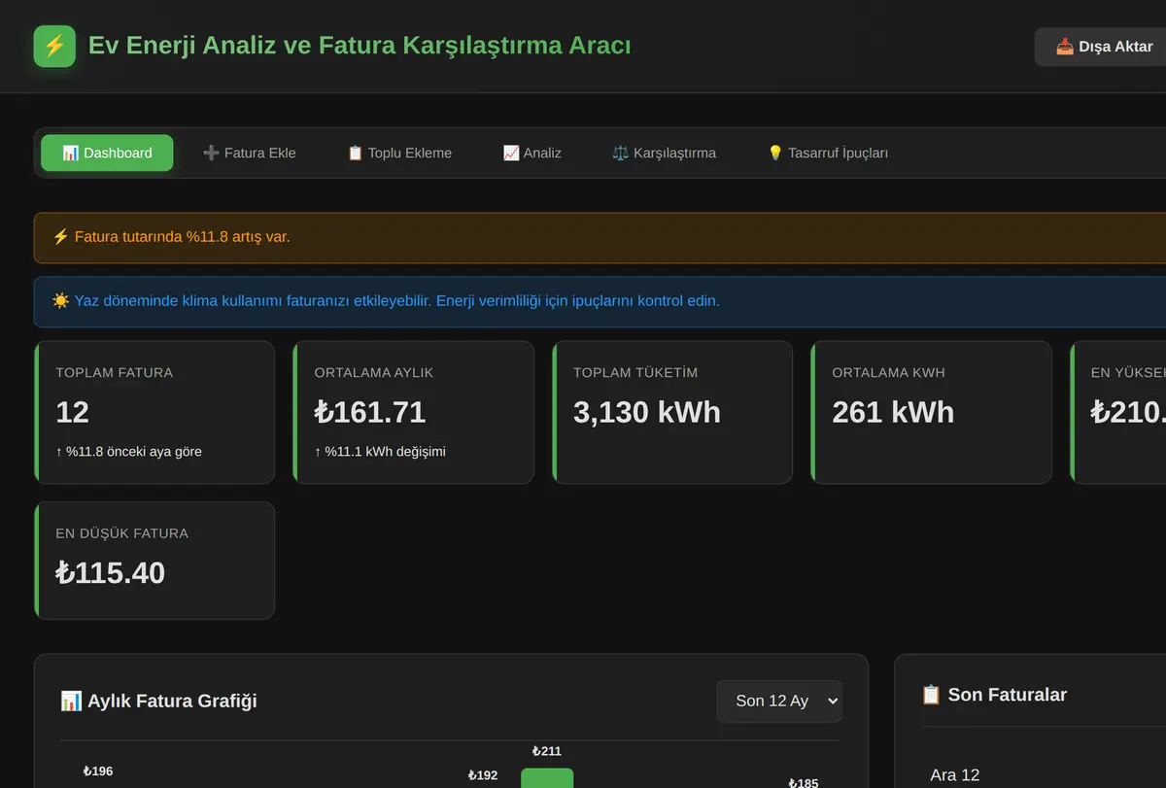Click the Ortalama kWh 261 kWh value
Image resolution: width=1166 pixels, height=788 pixels.
click(893, 412)
